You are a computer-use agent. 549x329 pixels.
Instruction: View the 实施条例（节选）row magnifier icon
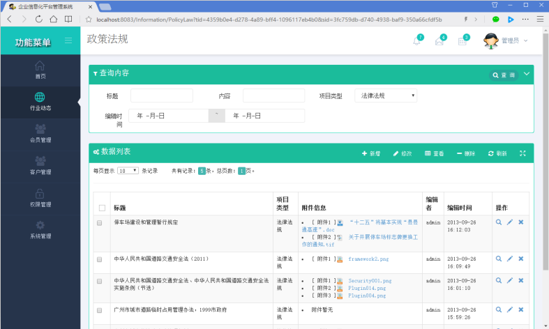tap(499, 280)
